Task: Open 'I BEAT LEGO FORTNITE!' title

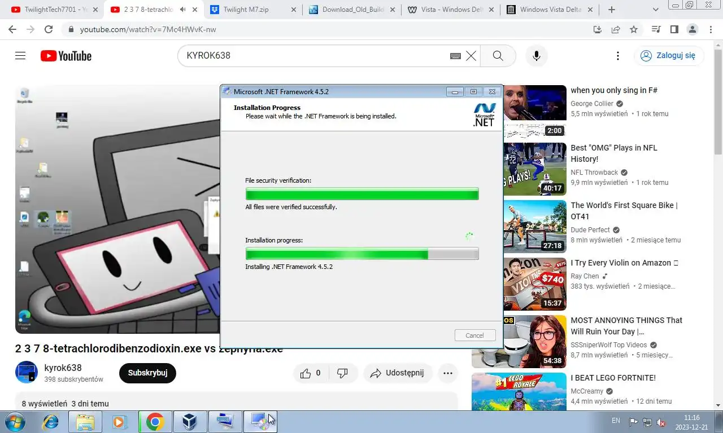Action: pos(613,378)
